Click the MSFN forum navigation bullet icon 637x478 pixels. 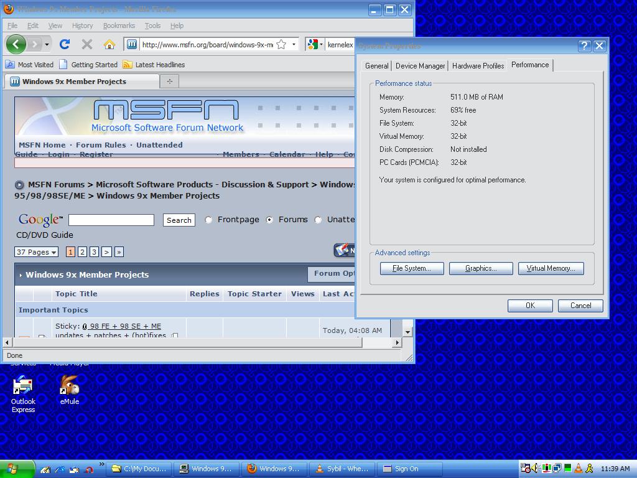[19, 185]
